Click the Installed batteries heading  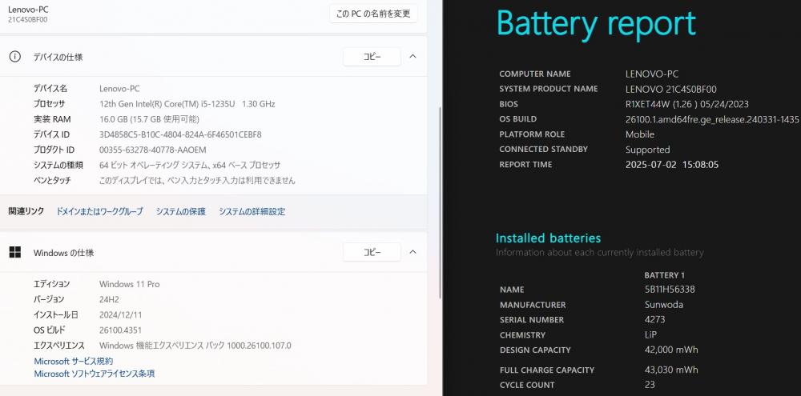pos(548,238)
